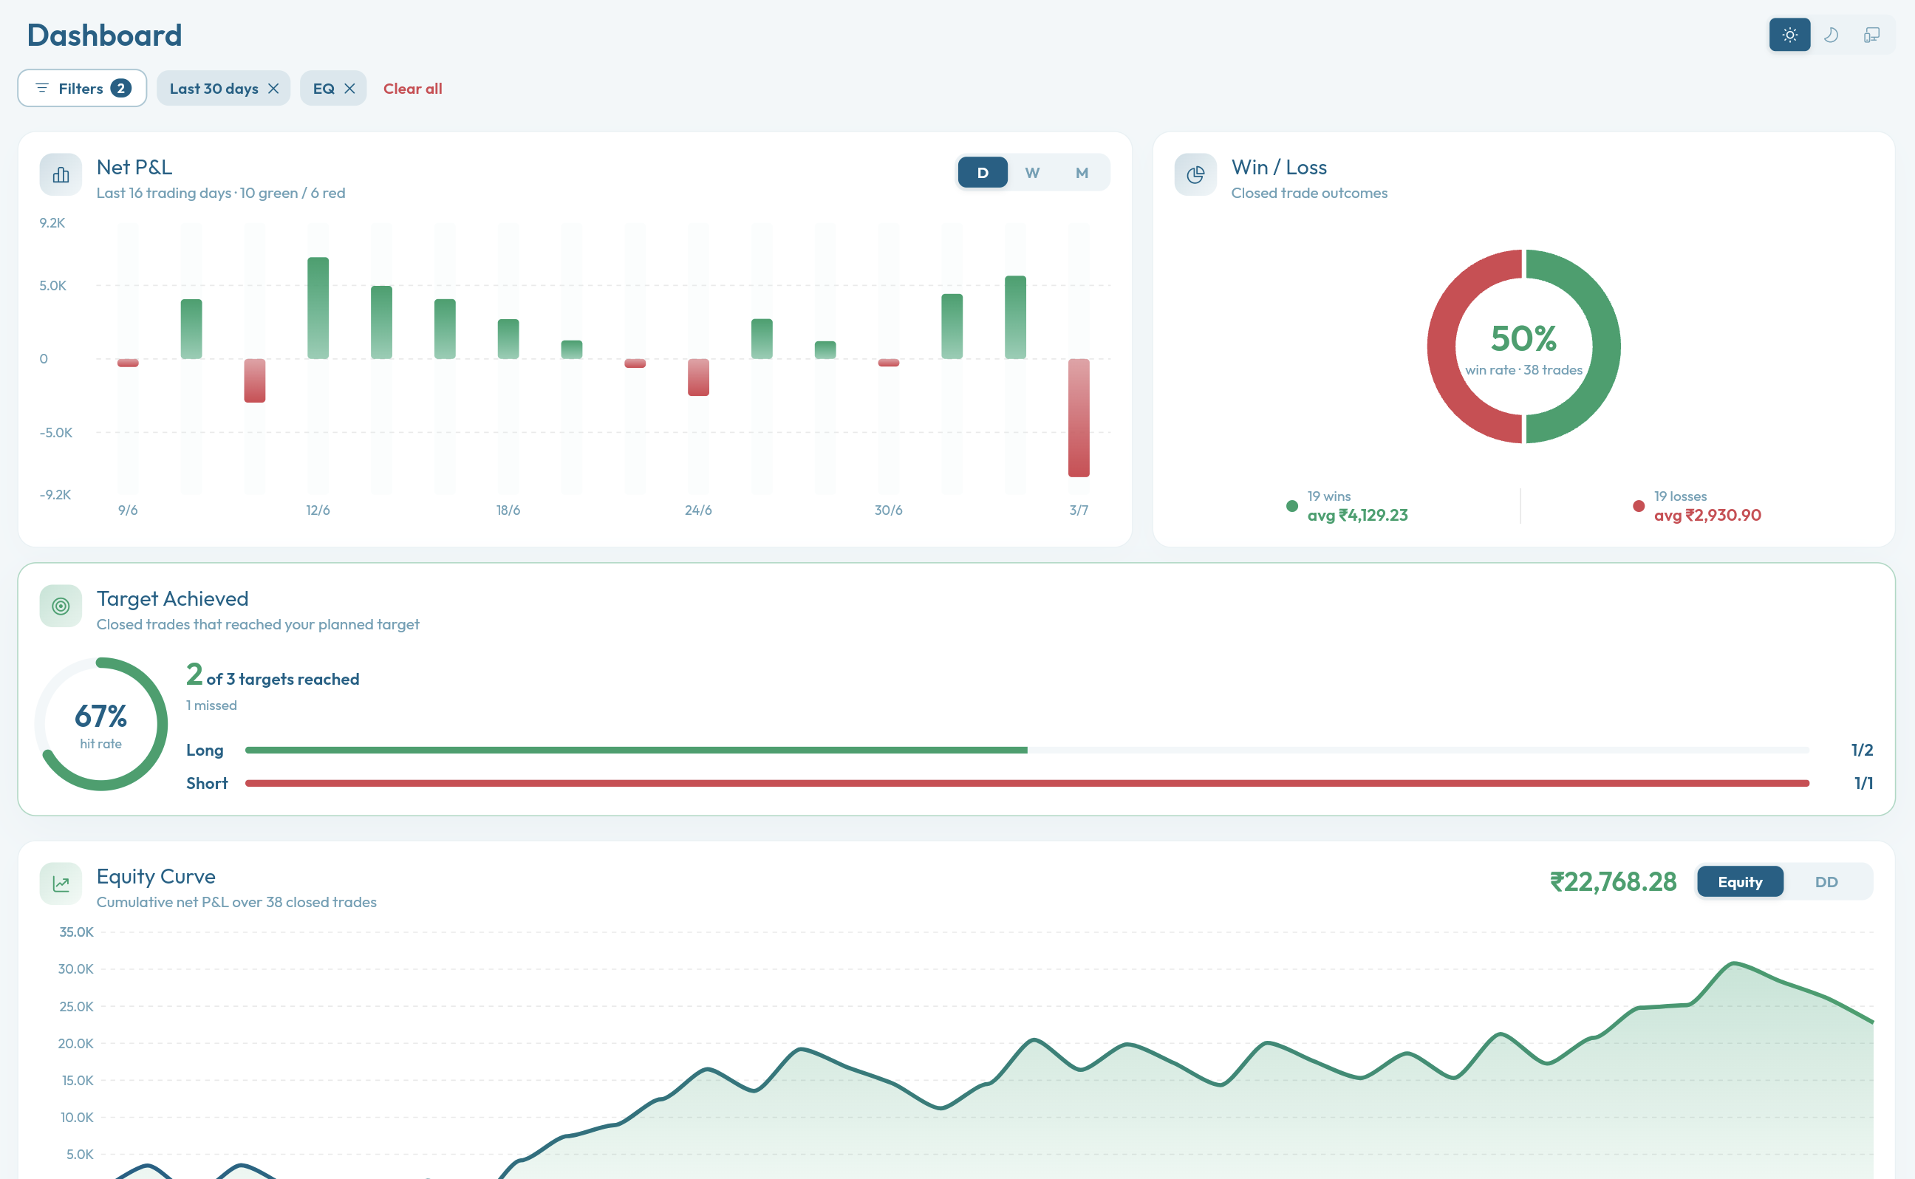Click the 1 missed label
The width and height of the screenshot is (1915, 1179).
211,705
